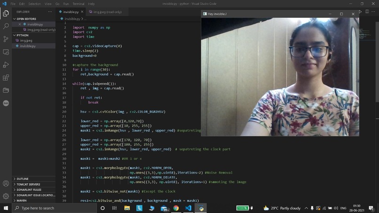Viewport: 379px width, 213px height.
Task: Open the blue L app on taskbar
Action: coord(139,208)
